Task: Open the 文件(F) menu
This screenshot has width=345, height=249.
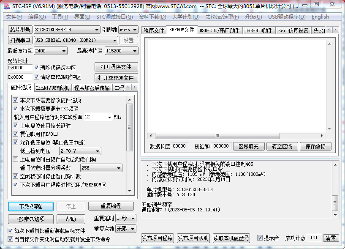Action: [x=14, y=17]
